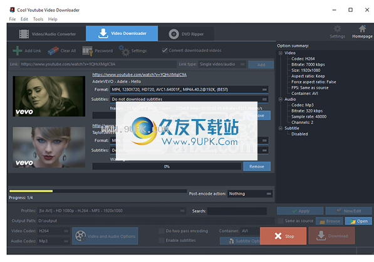The width and height of the screenshot is (374, 262).
Task: Select Bitrate: 320 kbps entry
Action: pyautogui.click(x=307, y=111)
